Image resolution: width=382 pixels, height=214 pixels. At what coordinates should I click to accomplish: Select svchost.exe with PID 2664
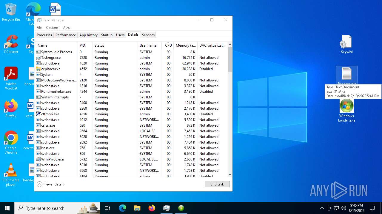(x=131, y=131)
